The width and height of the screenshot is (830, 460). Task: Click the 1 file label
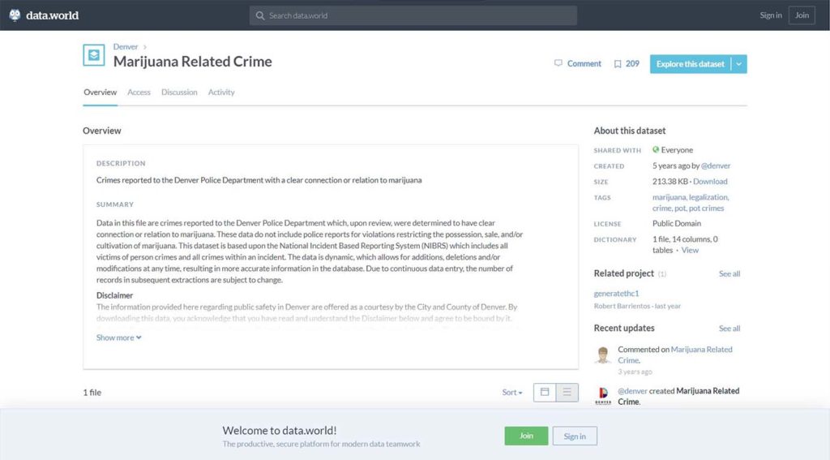(x=92, y=392)
